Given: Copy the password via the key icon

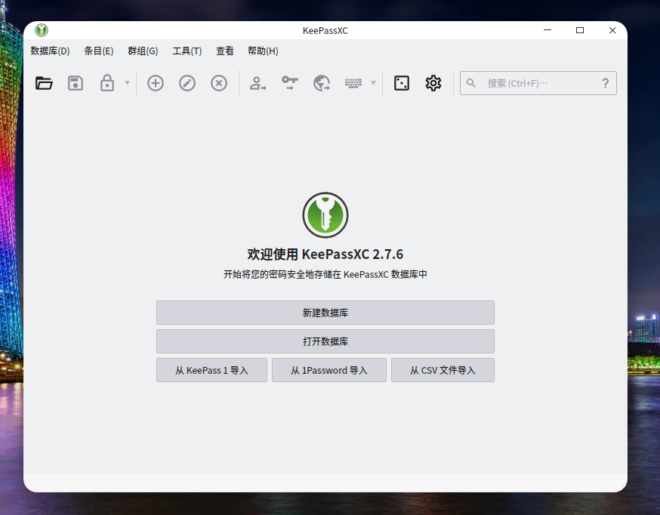Looking at the screenshot, I should coord(289,83).
